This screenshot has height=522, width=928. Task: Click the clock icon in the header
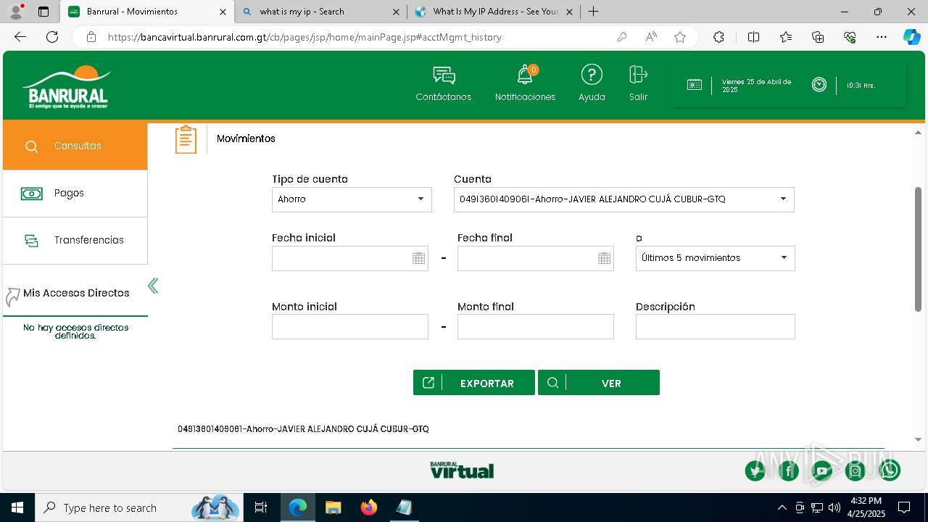pos(819,85)
